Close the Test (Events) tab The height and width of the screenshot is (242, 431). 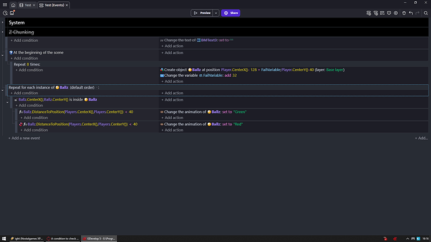pyautogui.click(x=66, y=5)
